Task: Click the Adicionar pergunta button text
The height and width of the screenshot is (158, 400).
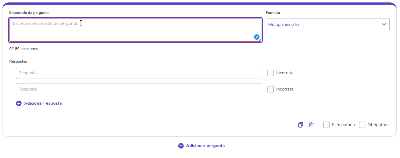Action: tap(205, 146)
